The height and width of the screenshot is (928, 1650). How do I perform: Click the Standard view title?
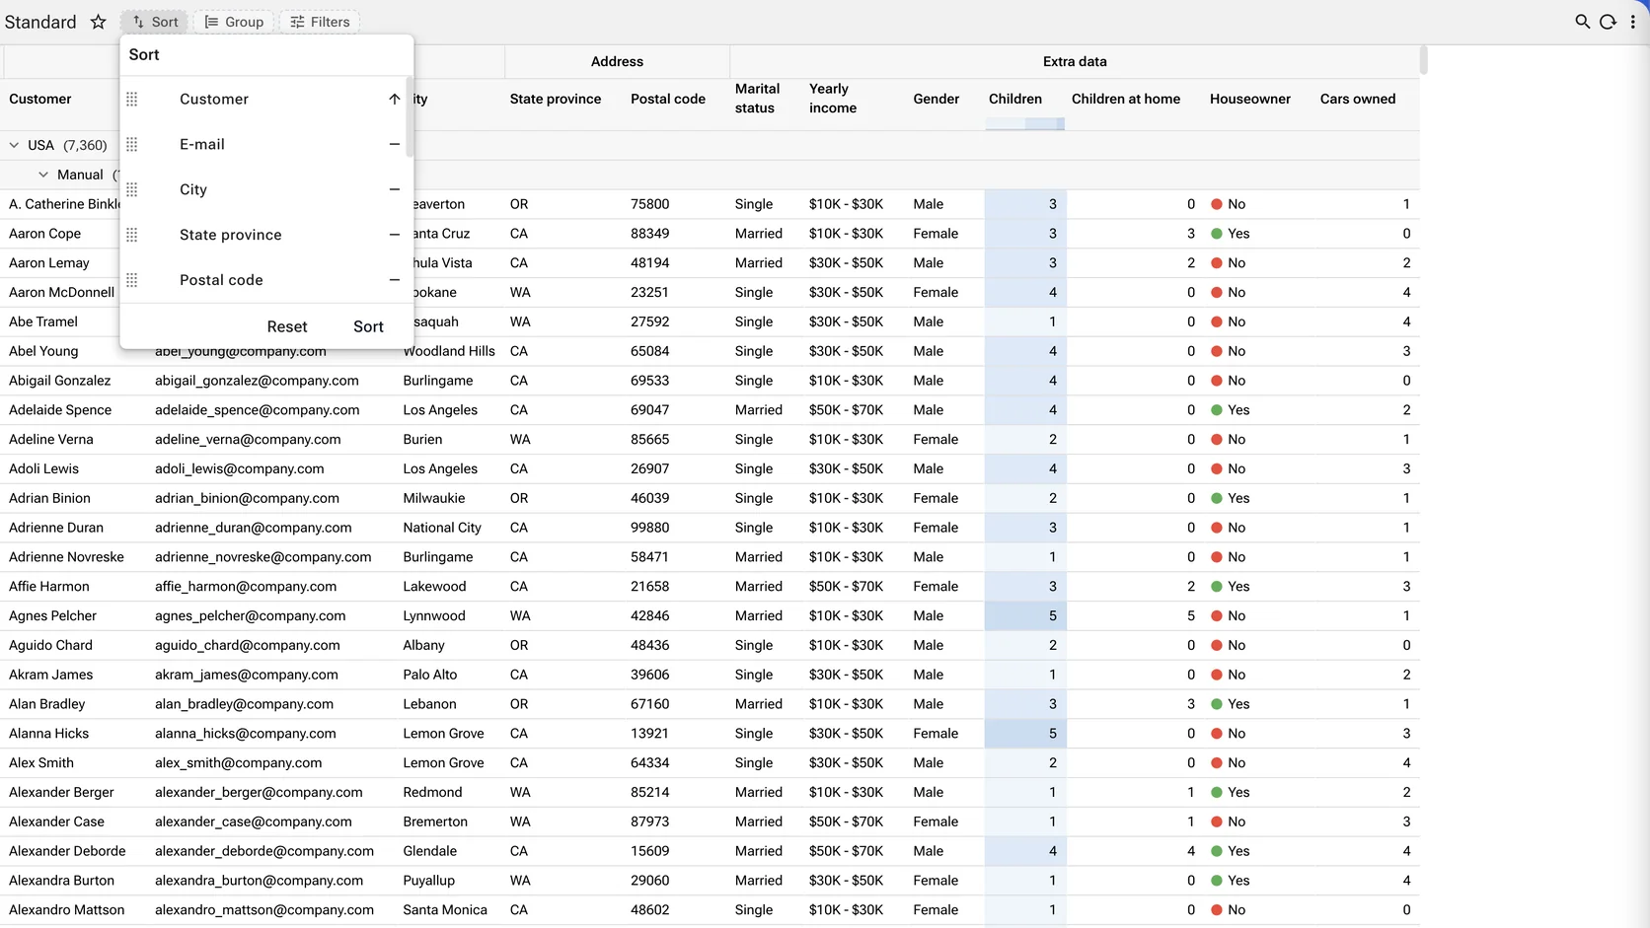click(40, 22)
